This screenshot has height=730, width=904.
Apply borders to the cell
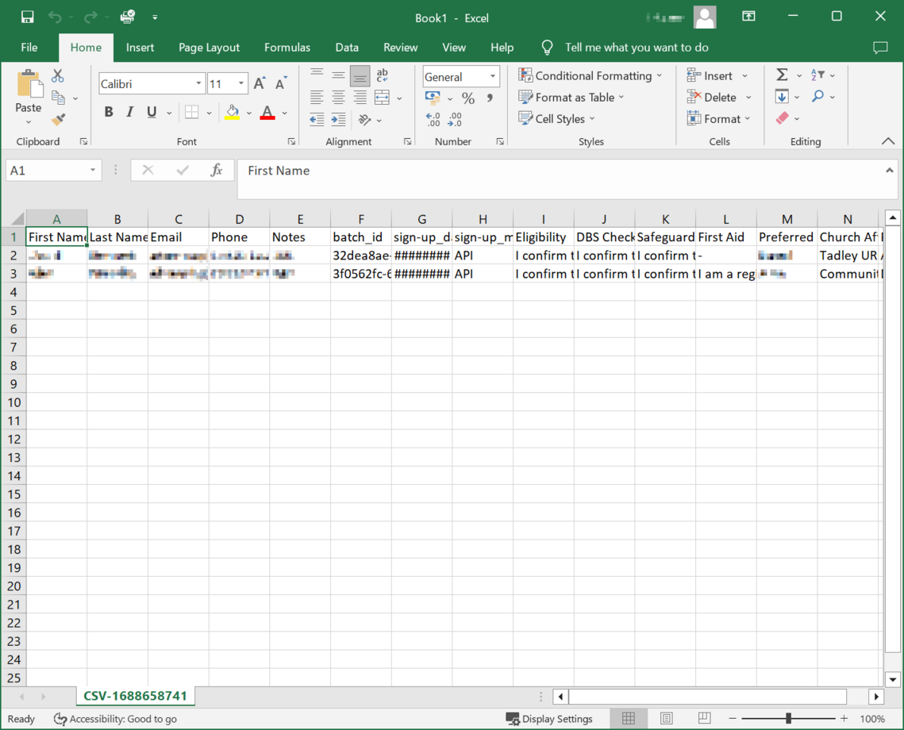(x=192, y=112)
